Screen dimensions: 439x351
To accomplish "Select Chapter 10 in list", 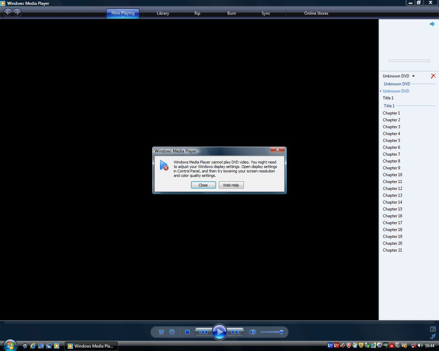I will 392,175.
